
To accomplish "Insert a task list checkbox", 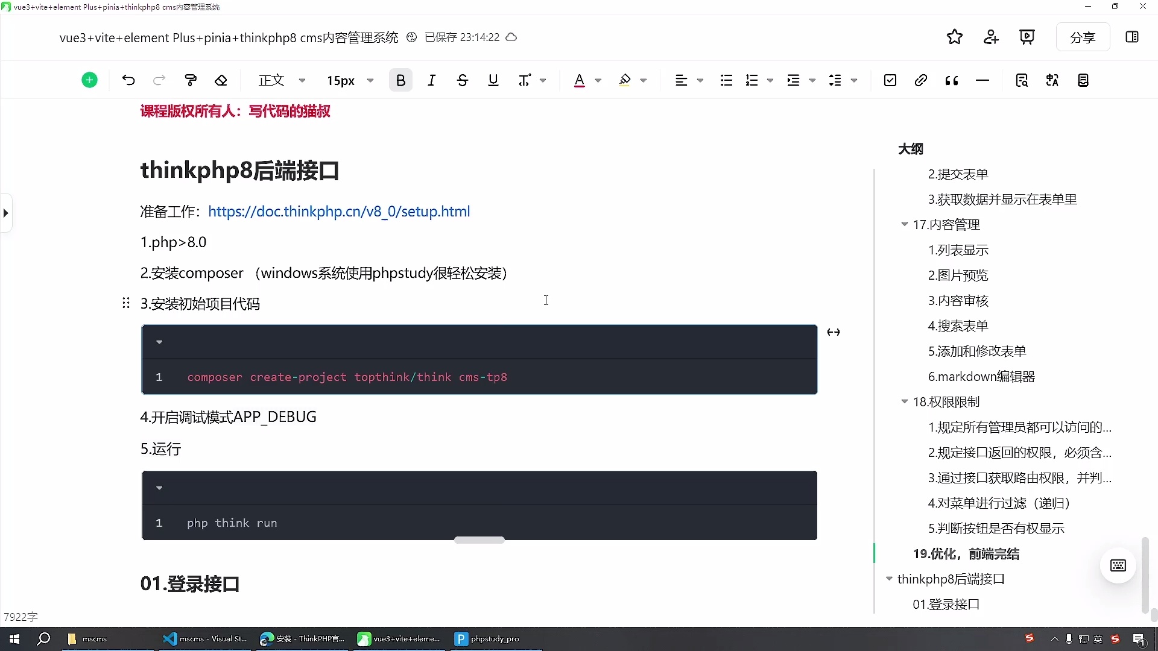I will [x=890, y=80].
